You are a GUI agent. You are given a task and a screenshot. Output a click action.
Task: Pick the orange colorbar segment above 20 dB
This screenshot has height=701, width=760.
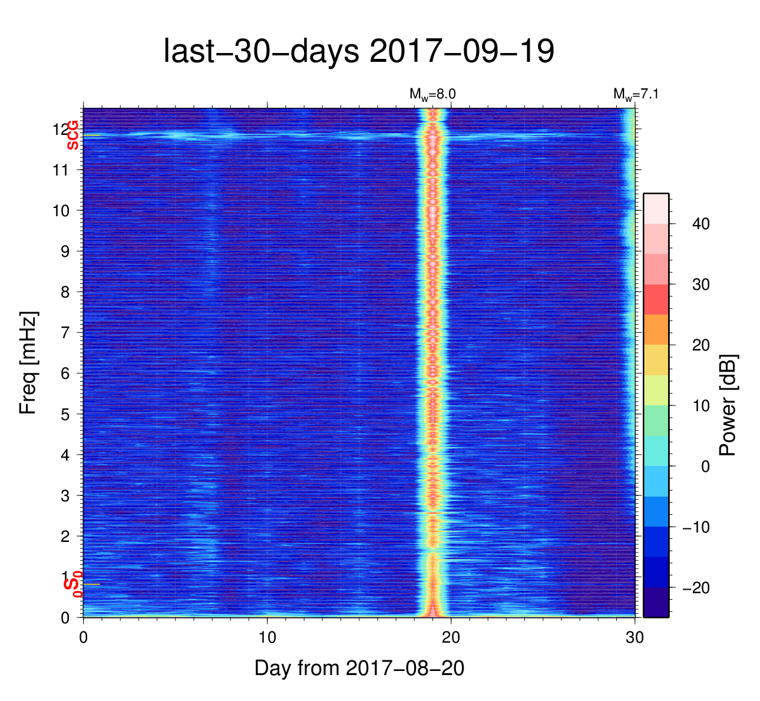[x=656, y=329]
